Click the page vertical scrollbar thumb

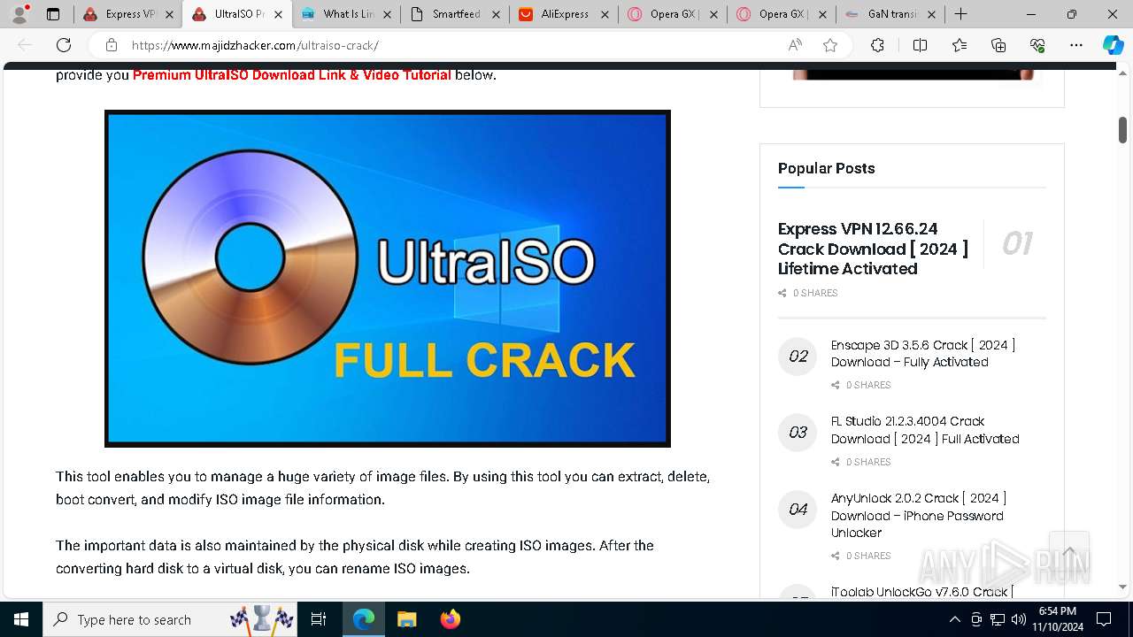1122,129
